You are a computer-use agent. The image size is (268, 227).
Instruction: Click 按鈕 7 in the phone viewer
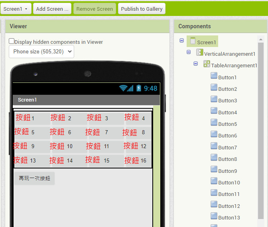pos(106,132)
